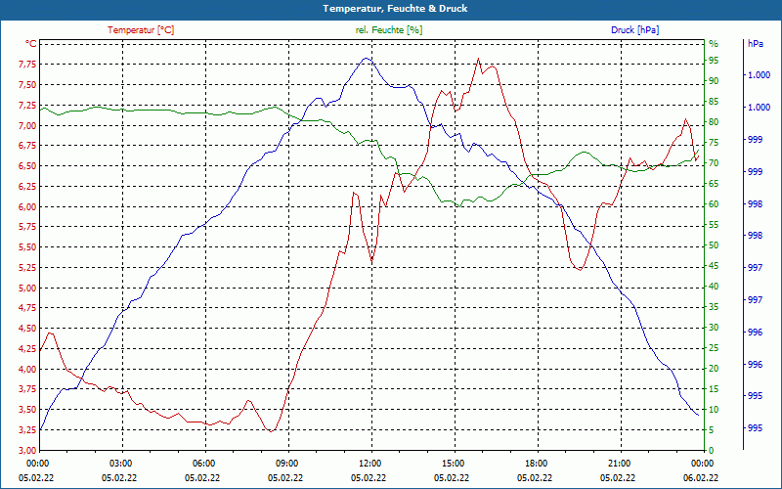Click green humidity axis value '25'
This screenshot has height=489, width=782.
[x=714, y=348]
